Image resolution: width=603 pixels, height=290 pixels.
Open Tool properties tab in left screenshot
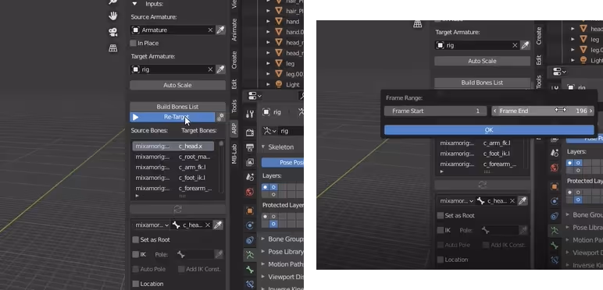(x=250, y=114)
